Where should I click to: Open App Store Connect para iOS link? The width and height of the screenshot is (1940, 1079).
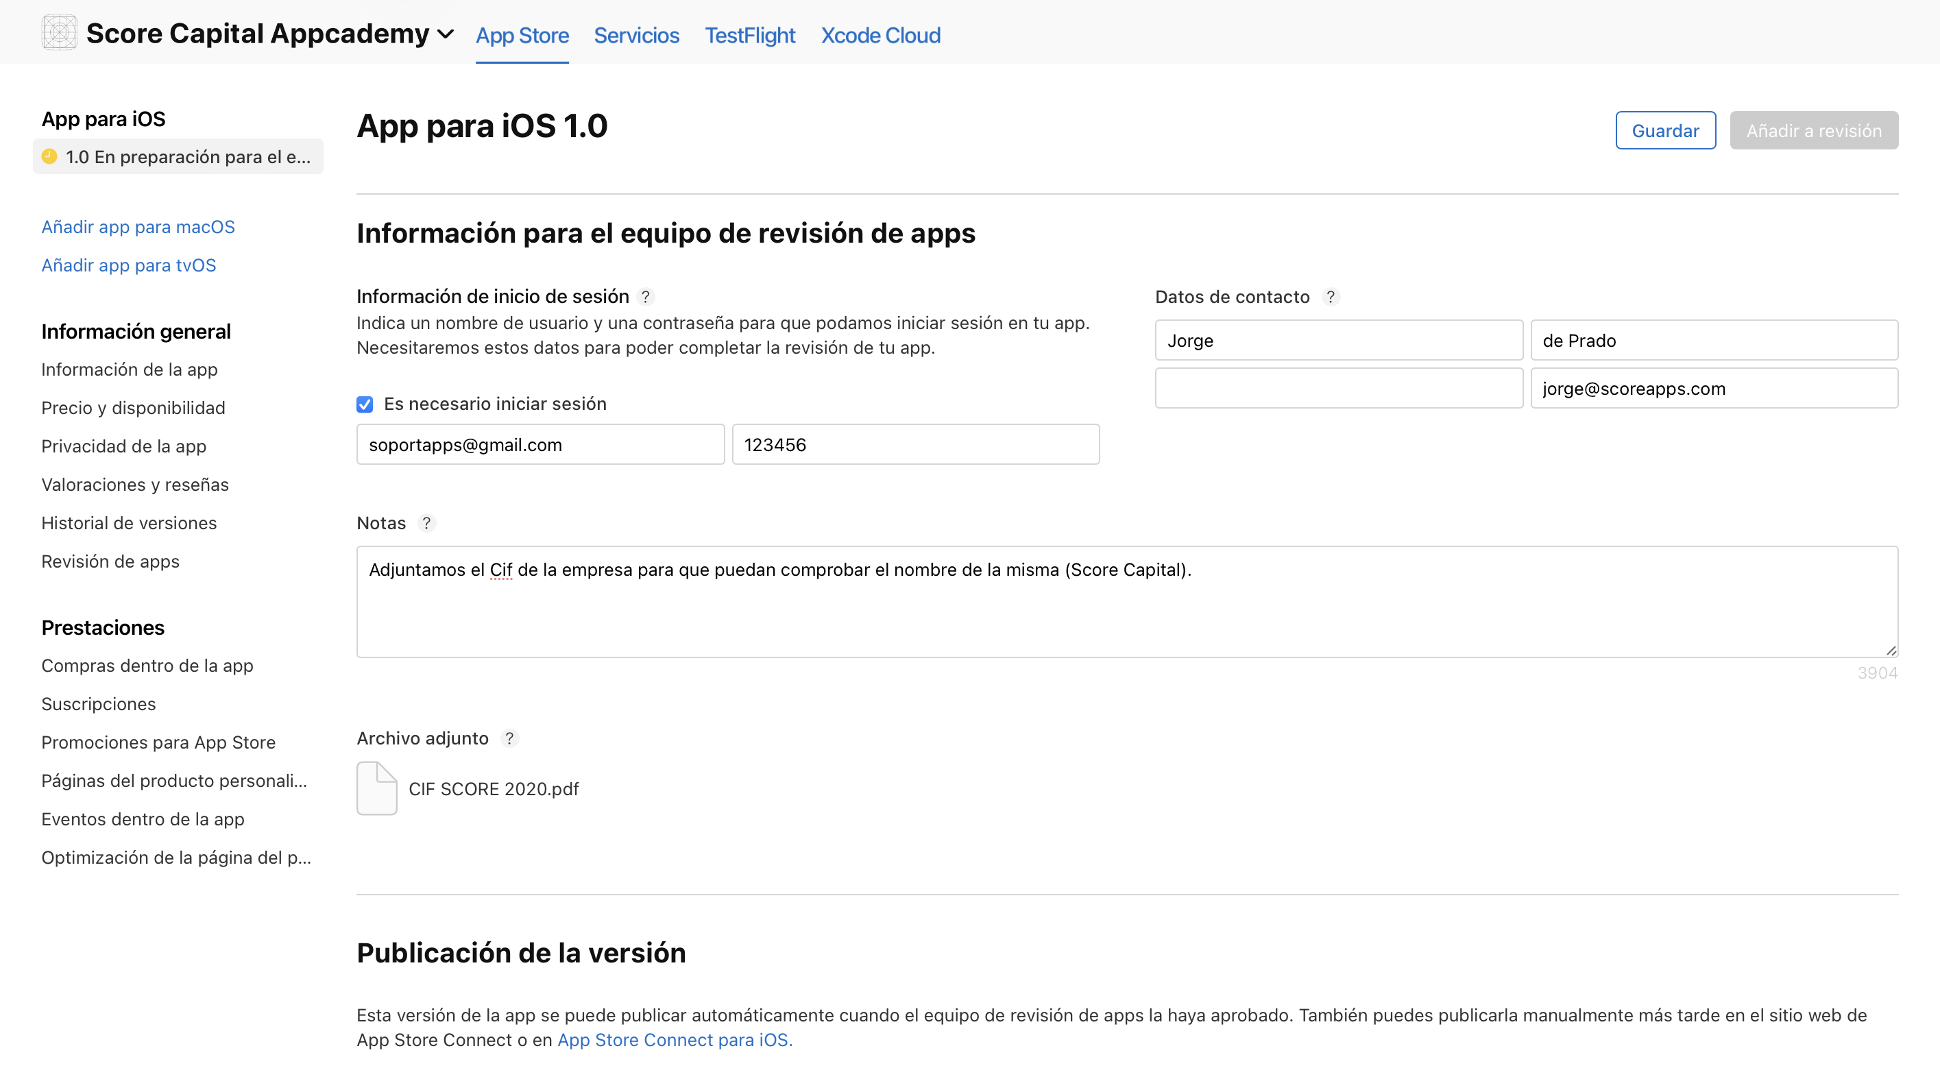pos(675,1040)
